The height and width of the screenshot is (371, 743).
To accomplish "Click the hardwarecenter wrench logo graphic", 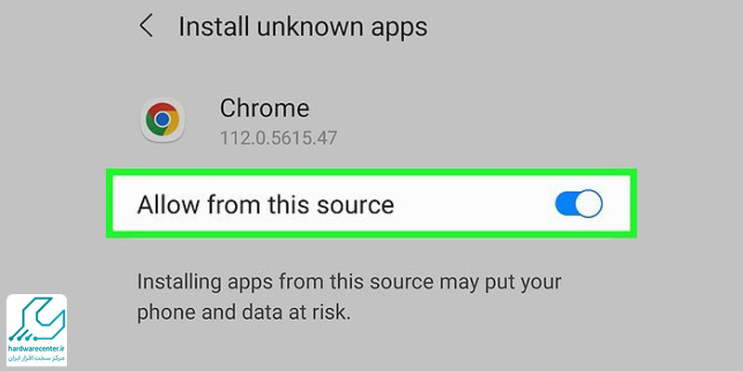I will [37, 320].
